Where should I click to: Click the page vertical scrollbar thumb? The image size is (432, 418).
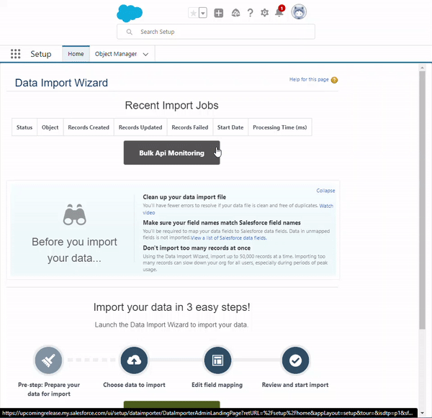pos(422,199)
